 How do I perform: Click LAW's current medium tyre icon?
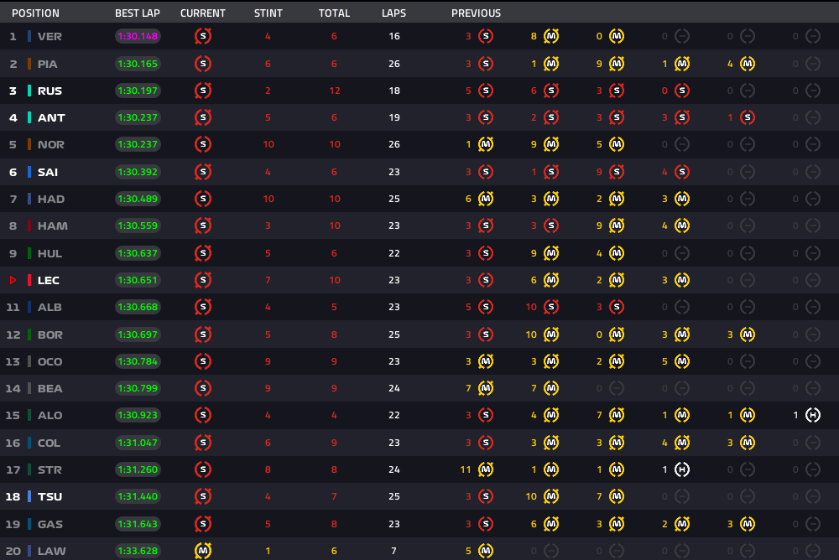(x=202, y=551)
